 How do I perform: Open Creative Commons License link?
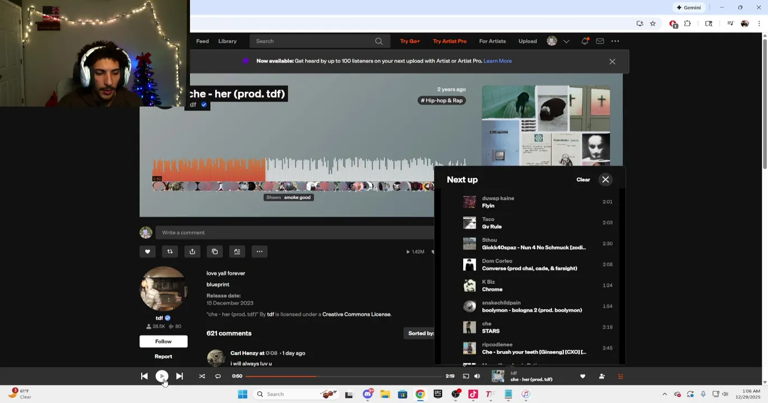356,315
